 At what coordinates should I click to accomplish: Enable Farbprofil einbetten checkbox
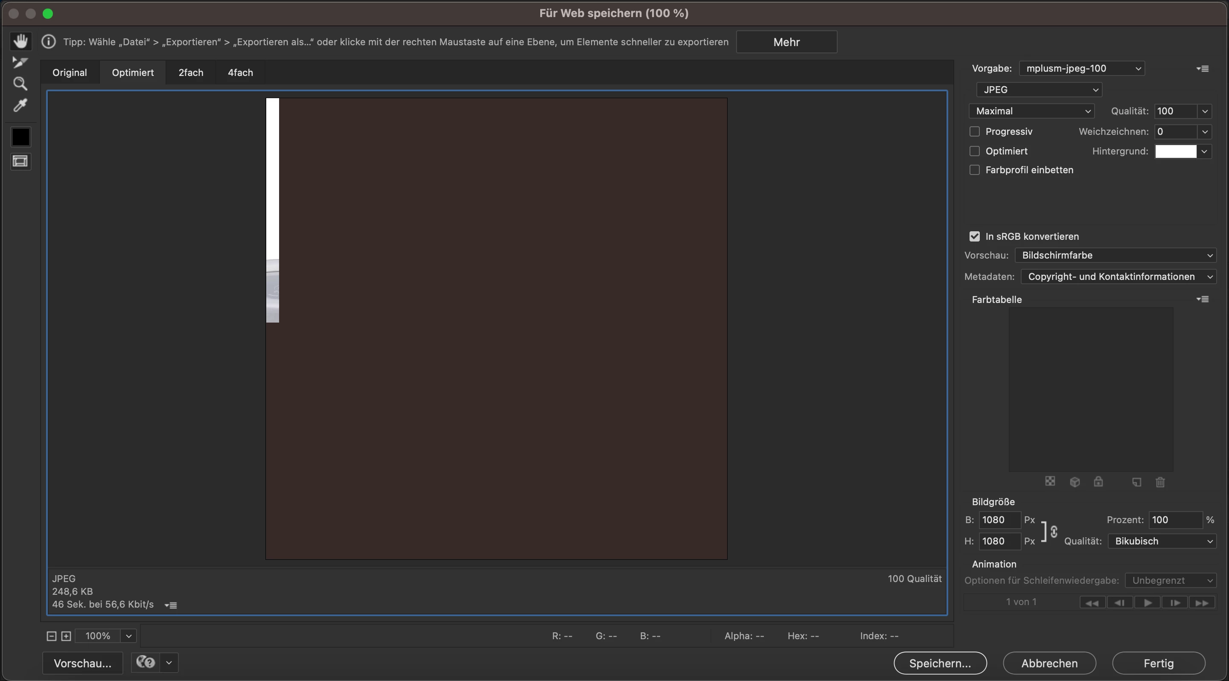[x=975, y=170]
